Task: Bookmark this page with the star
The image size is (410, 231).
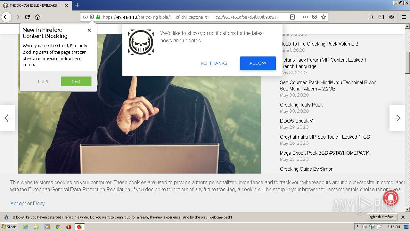Action: [x=324, y=17]
